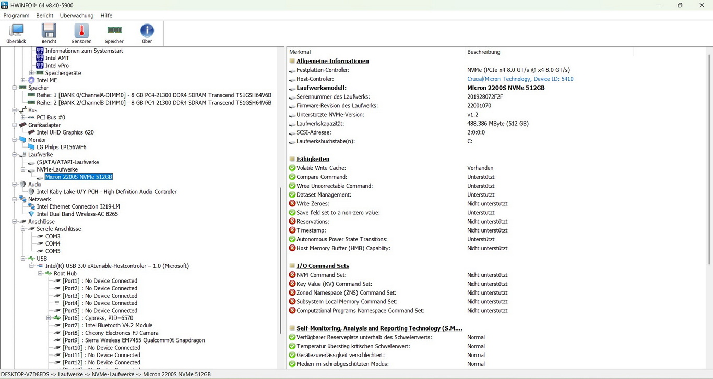Open the Sensoren thermometer icon
The height and width of the screenshot is (379, 713).
coord(81,33)
